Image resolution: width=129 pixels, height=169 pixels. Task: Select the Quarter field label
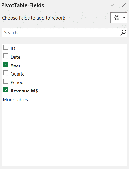(18, 74)
